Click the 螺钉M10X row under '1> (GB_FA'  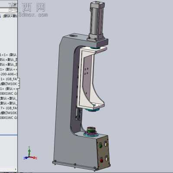pyautogui.click(x=9, y=84)
